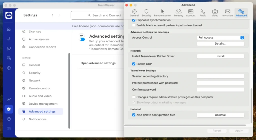256x140 pixels.
Task: Click the Uninstall button
Action: (220, 115)
